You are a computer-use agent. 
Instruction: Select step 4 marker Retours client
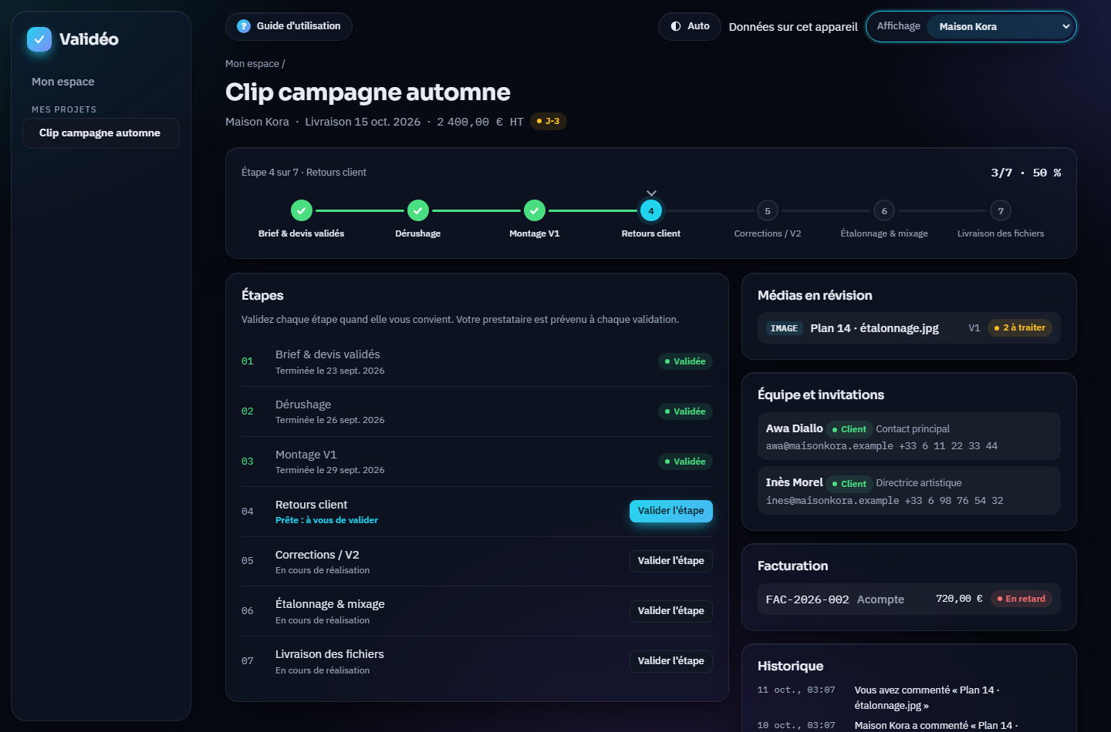pyautogui.click(x=651, y=210)
